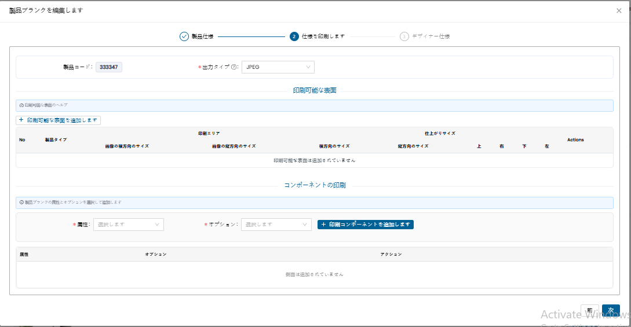Click the step 2 number circle icon
This screenshot has width=631, height=327.
pos(294,36)
